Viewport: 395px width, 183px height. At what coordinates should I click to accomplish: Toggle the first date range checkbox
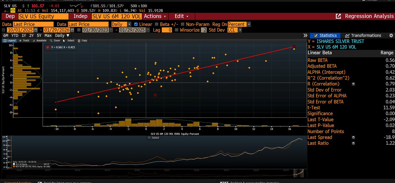tap(4, 30)
